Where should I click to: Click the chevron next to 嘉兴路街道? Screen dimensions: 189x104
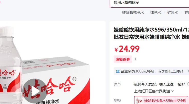point(172,91)
